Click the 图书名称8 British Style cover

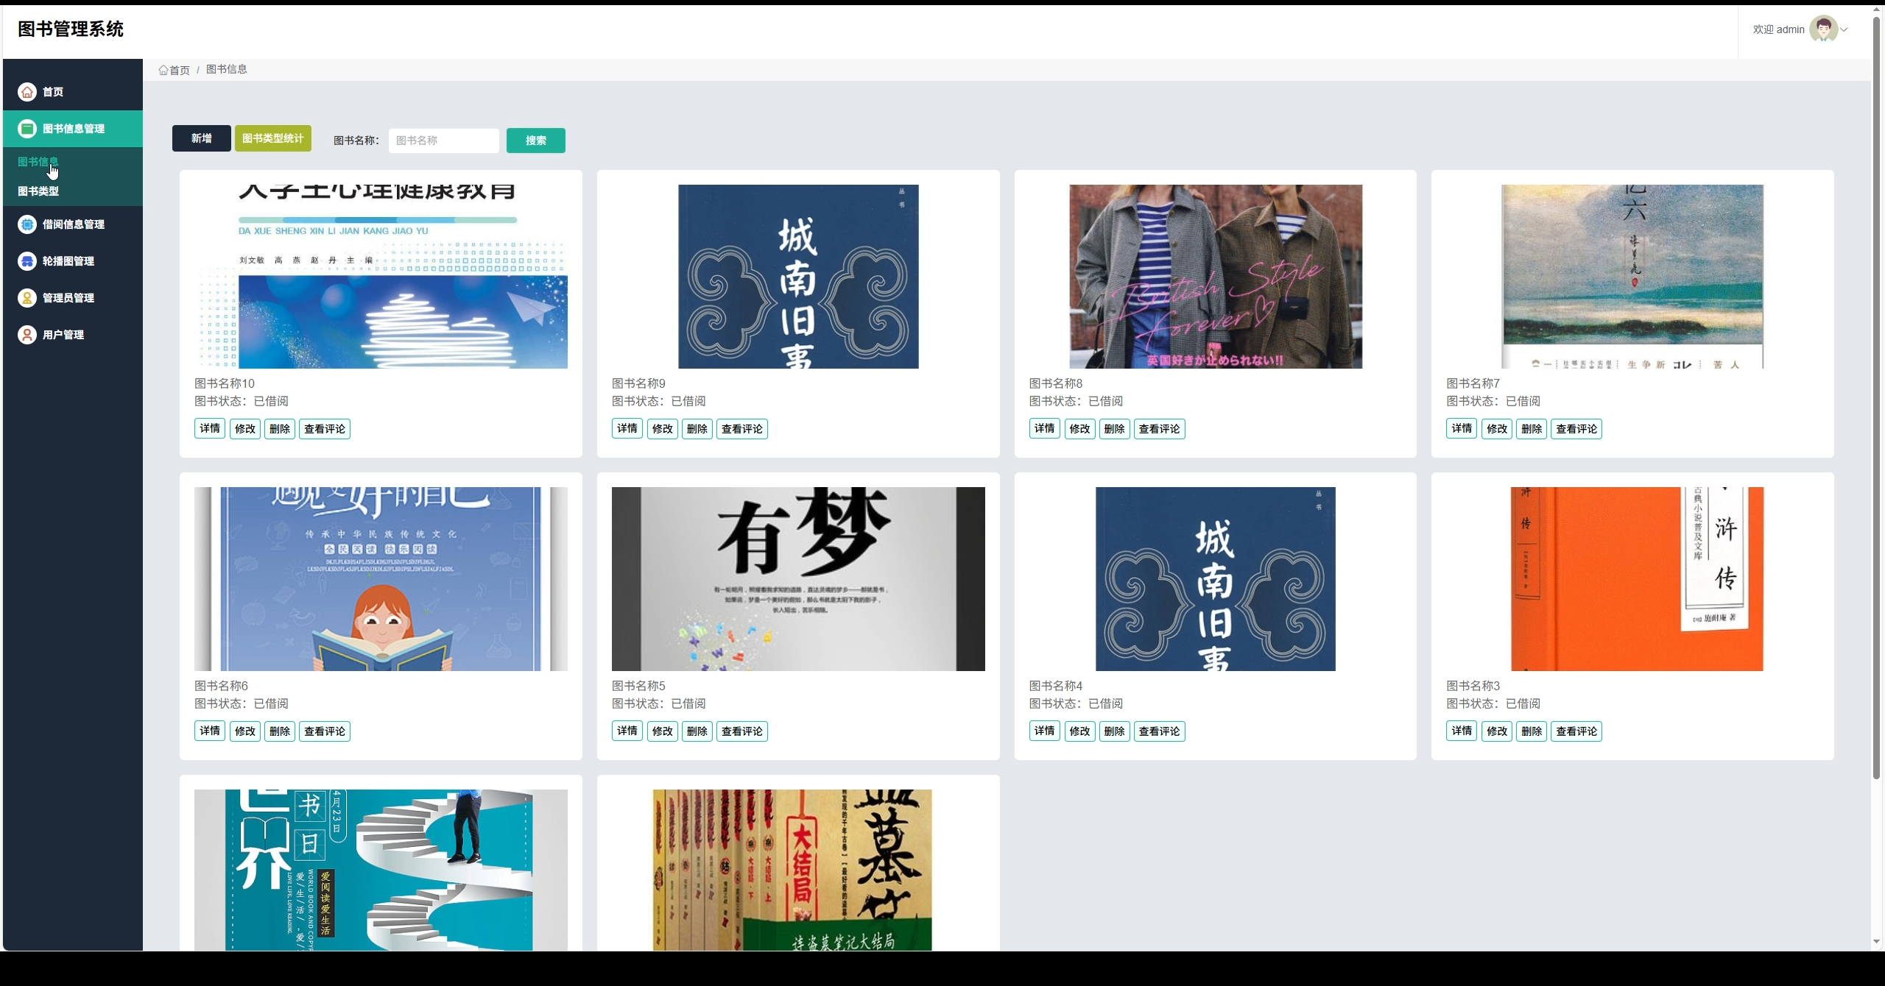coord(1216,277)
